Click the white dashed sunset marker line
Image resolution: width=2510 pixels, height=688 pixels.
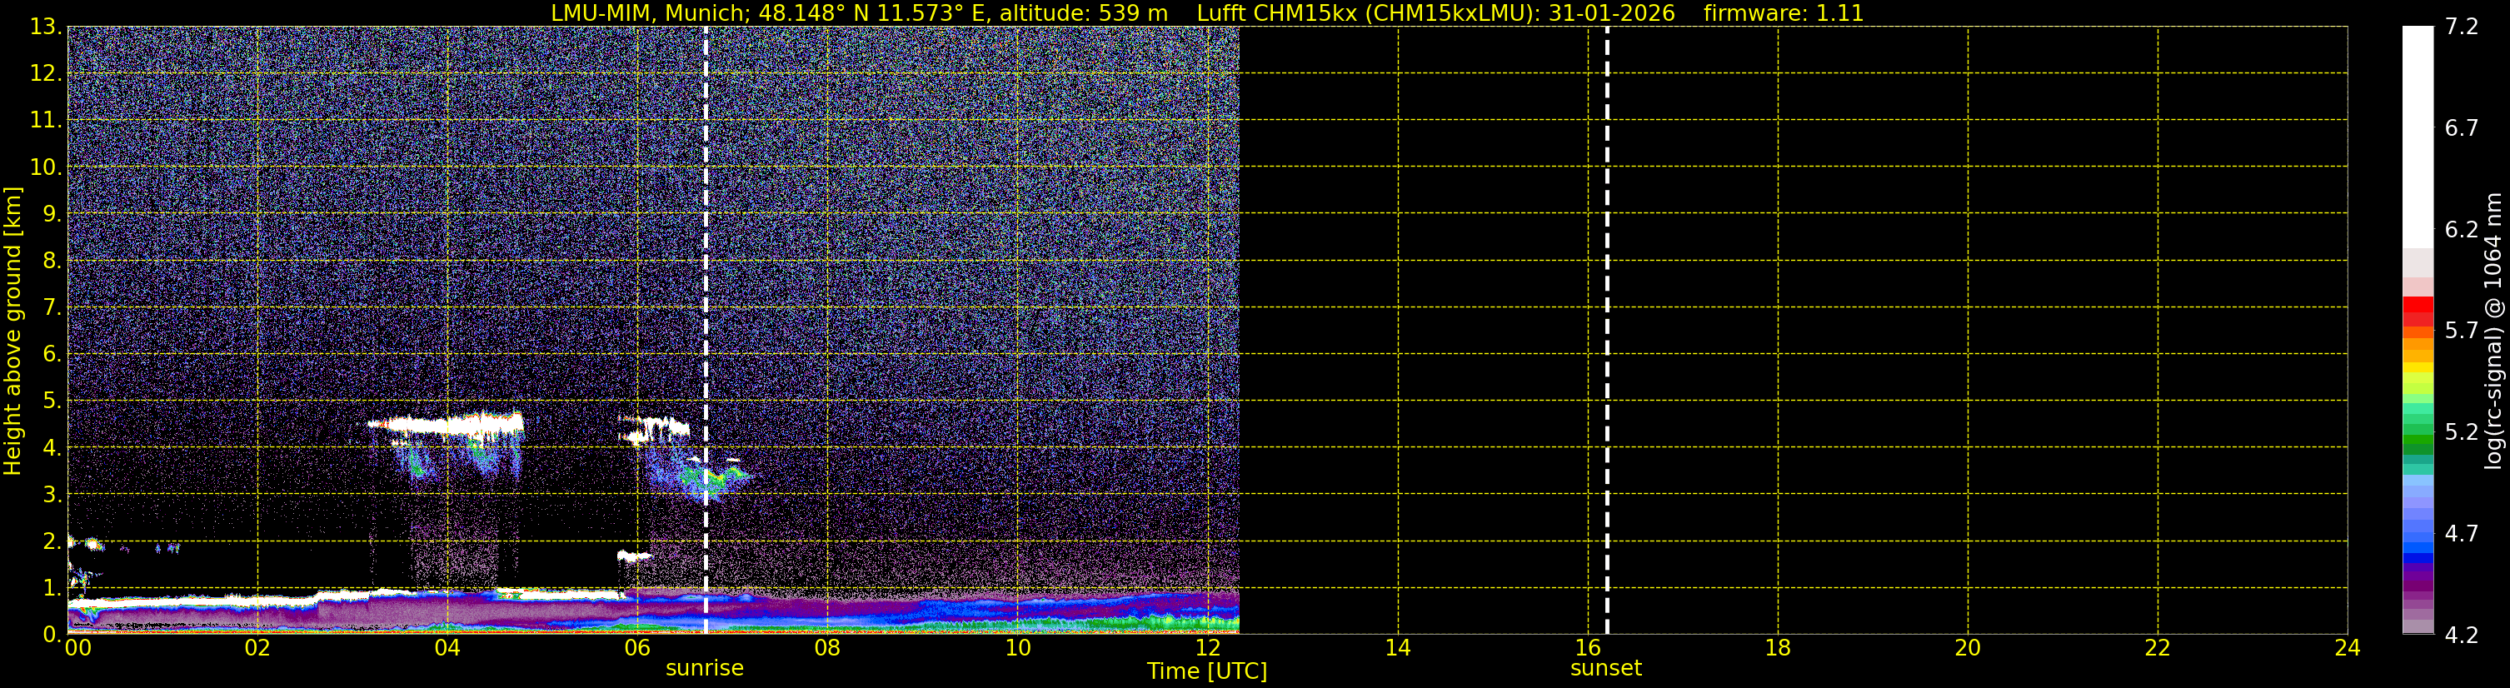1607,331
